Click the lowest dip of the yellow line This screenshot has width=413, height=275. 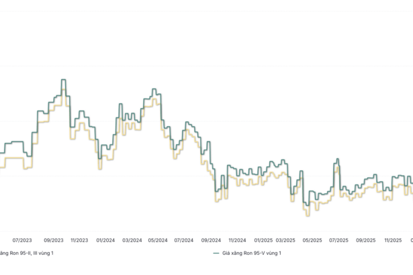pyautogui.click(x=308, y=215)
